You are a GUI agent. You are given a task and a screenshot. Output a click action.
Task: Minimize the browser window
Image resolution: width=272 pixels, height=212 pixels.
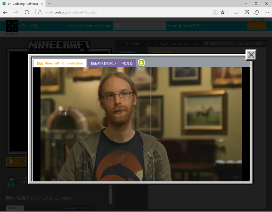point(246,4)
